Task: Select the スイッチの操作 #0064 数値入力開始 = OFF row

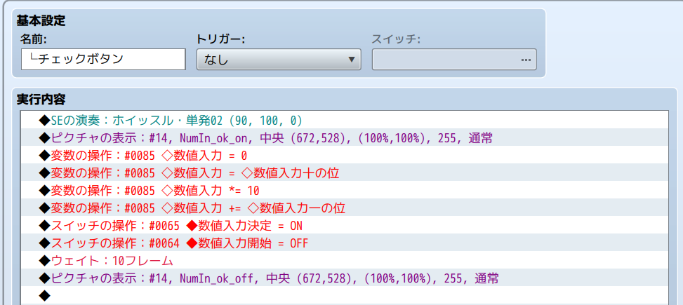Action: click(345, 243)
